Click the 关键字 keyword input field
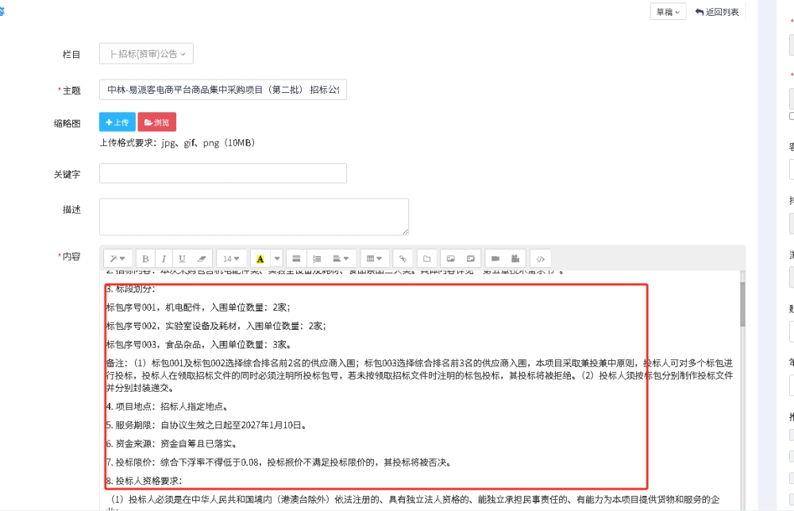The image size is (794, 511). 223,173
